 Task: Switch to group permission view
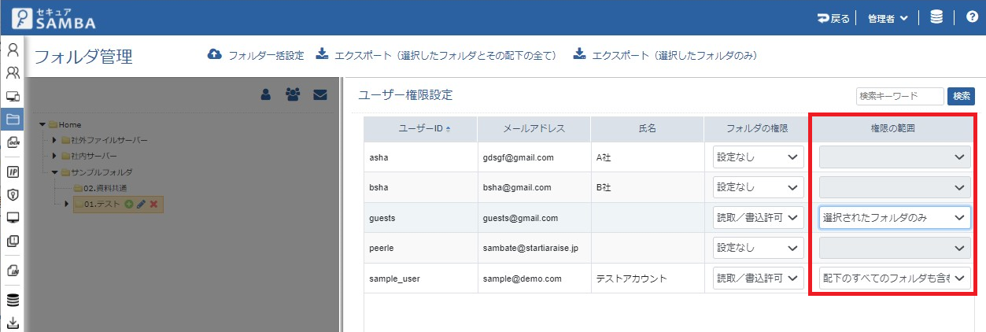pyautogui.click(x=293, y=95)
